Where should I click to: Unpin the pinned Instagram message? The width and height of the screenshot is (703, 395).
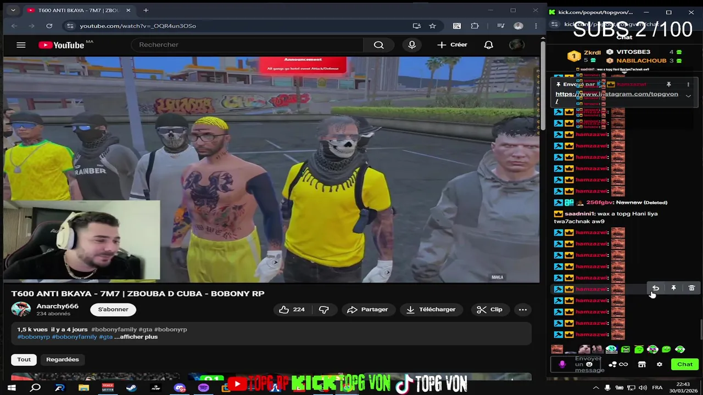[x=668, y=84]
